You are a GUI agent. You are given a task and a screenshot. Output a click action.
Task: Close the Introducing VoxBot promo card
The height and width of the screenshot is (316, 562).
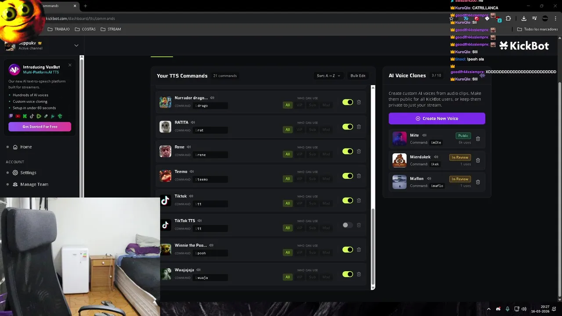click(70, 65)
